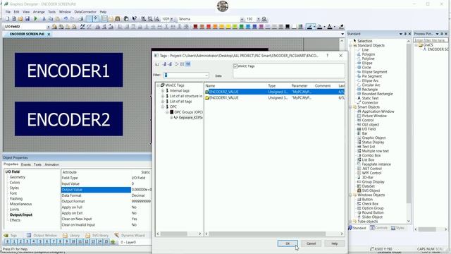Screen dimensions: 451x254
Task: Select ENCODER1_VALUE tag row
Action: pyautogui.click(x=274, y=98)
